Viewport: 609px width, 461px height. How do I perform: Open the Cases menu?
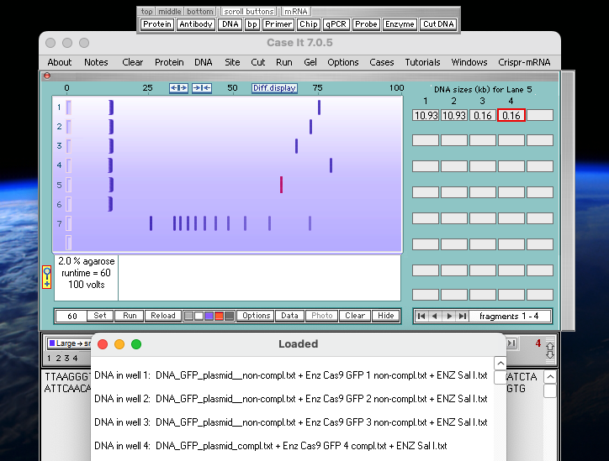(382, 62)
